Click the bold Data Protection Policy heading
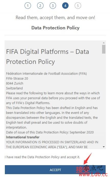110x177 pixels. [56, 28]
